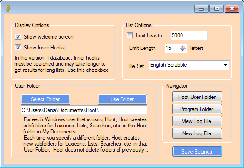
Task: Click text For each Windows user that is using Hoot
Action: point(70,119)
